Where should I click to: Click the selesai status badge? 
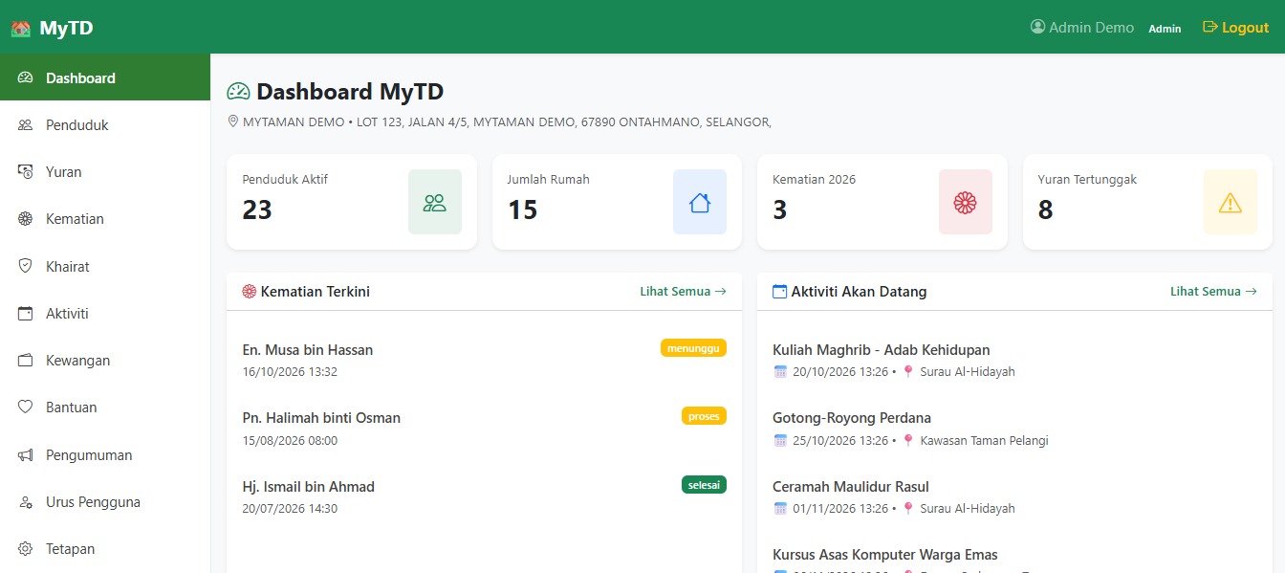704,485
